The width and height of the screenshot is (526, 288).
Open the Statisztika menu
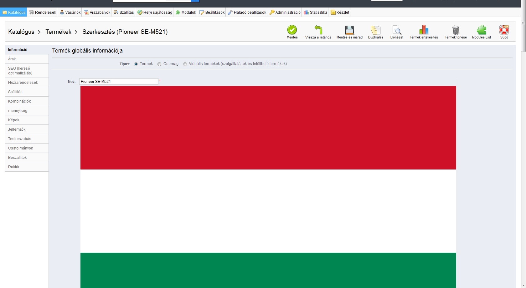(x=316, y=13)
